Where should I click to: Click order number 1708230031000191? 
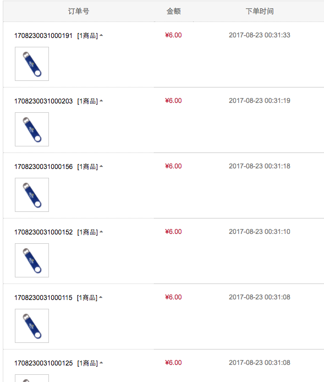pyautogui.click(x=43, y=36)
